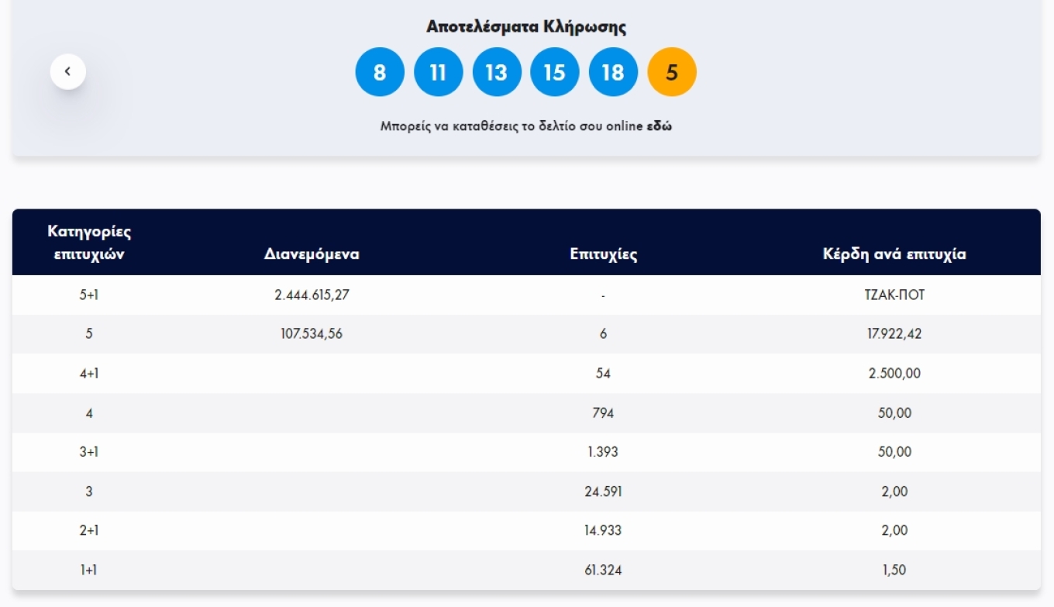Viewport: 1054px width, 607px height.
Task: Click the 17.922,42 winnings value
Action: tap(894, 334)
